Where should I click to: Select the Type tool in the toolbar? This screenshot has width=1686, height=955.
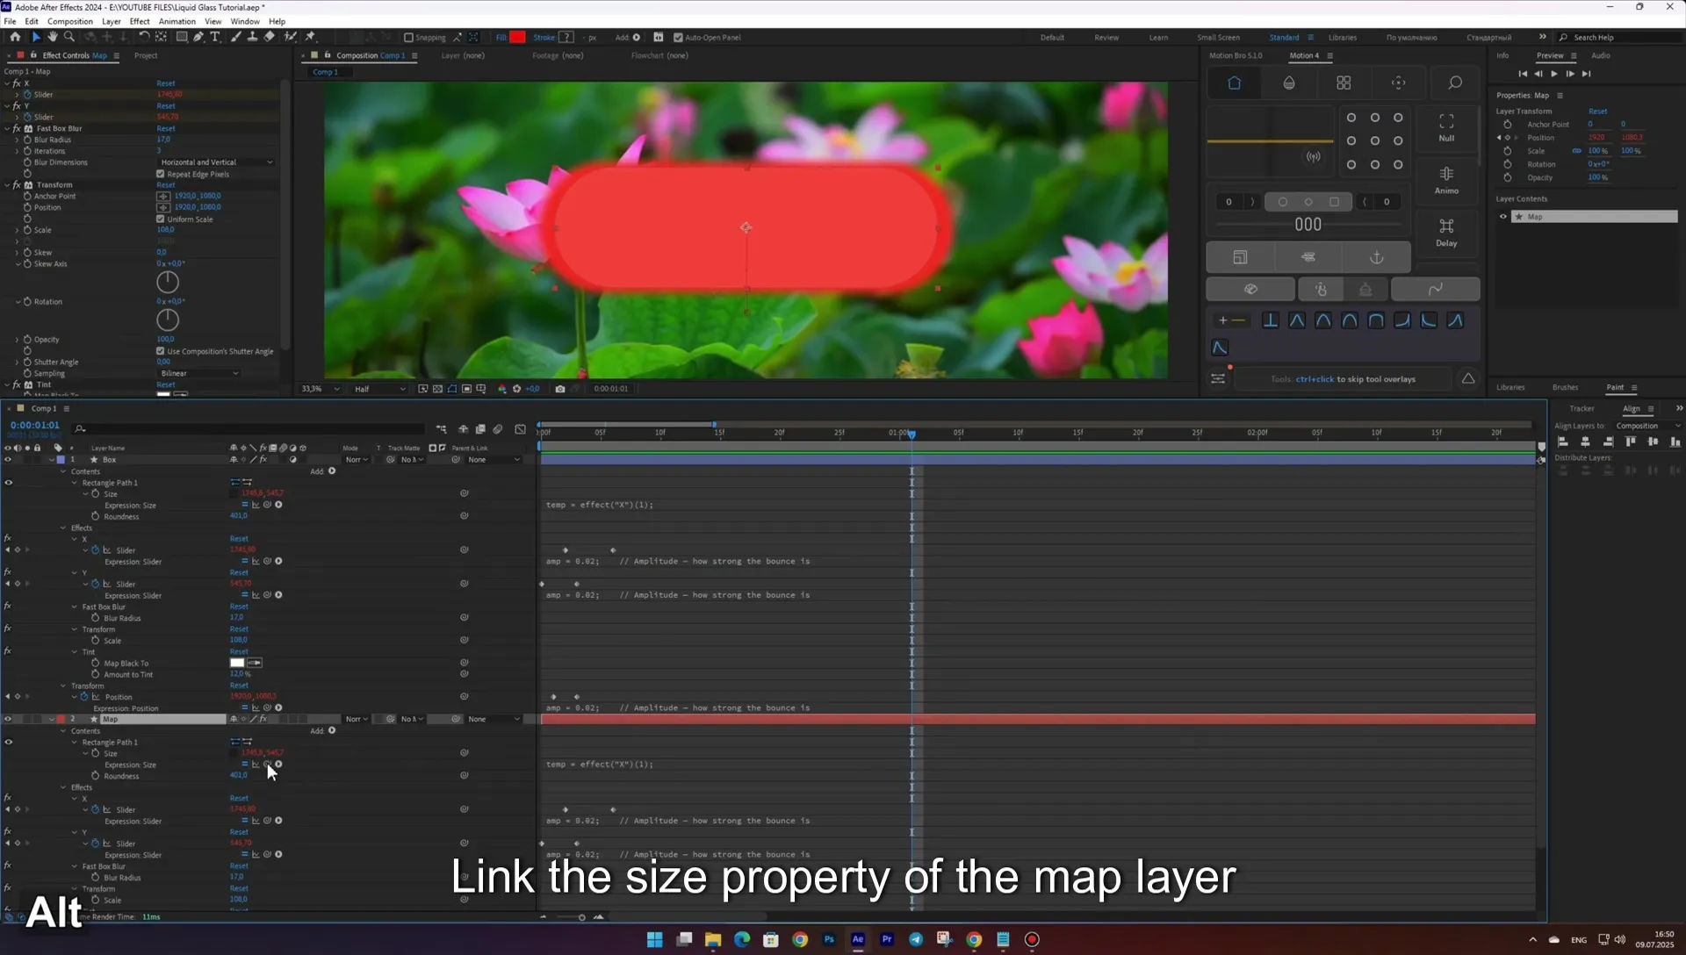click(x=215, y=37)
